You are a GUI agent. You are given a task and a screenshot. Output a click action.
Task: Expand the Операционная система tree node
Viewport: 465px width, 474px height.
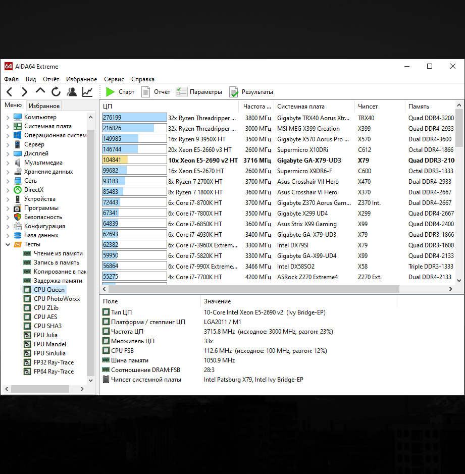pyautogui.click(x=8, y=135)
